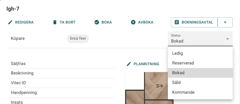Click the Status field showing Bokad

tap(200, 39)
